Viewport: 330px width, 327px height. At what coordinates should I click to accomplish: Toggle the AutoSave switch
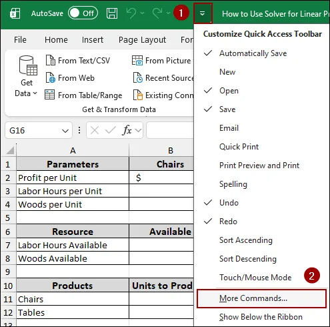click(83, 13)
